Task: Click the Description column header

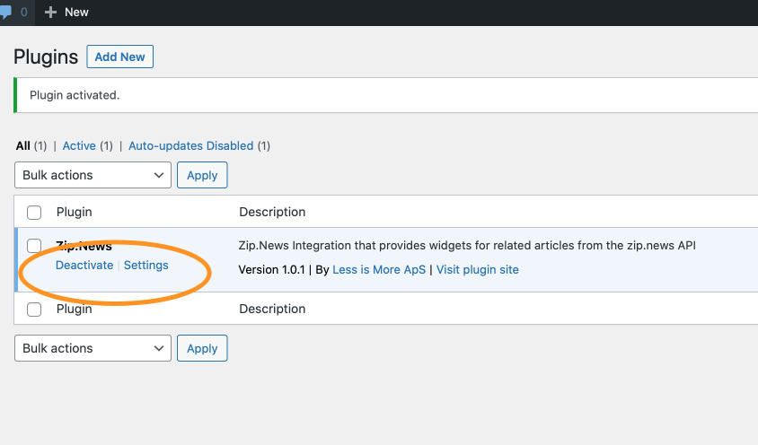Action: tap(272, 213)
